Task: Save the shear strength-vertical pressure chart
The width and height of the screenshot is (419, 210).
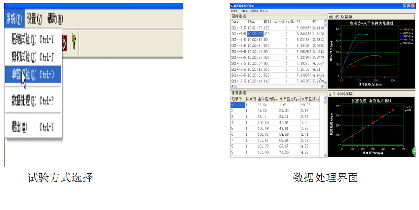Action: tap(351, 94)
